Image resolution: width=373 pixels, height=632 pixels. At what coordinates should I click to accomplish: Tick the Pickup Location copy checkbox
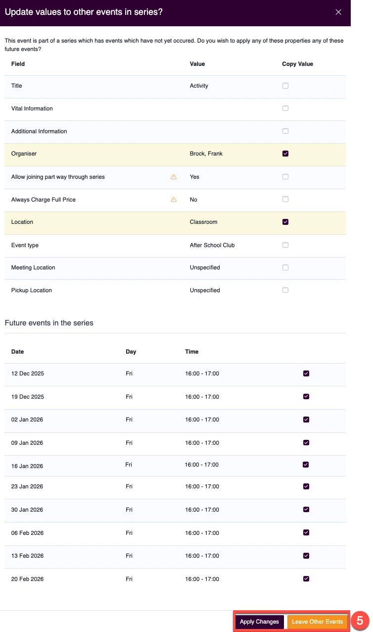285,290
